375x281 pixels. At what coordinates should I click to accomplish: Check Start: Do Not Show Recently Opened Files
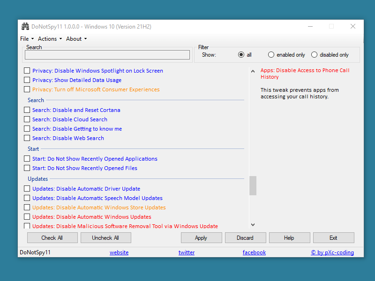(x=27, y=168)
